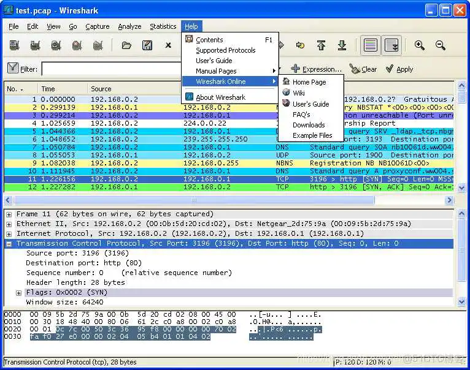The width and height of the screenshot is (470, 370).
Task: Click the Header length: 28 bytes line
Action: coord(75,282)
